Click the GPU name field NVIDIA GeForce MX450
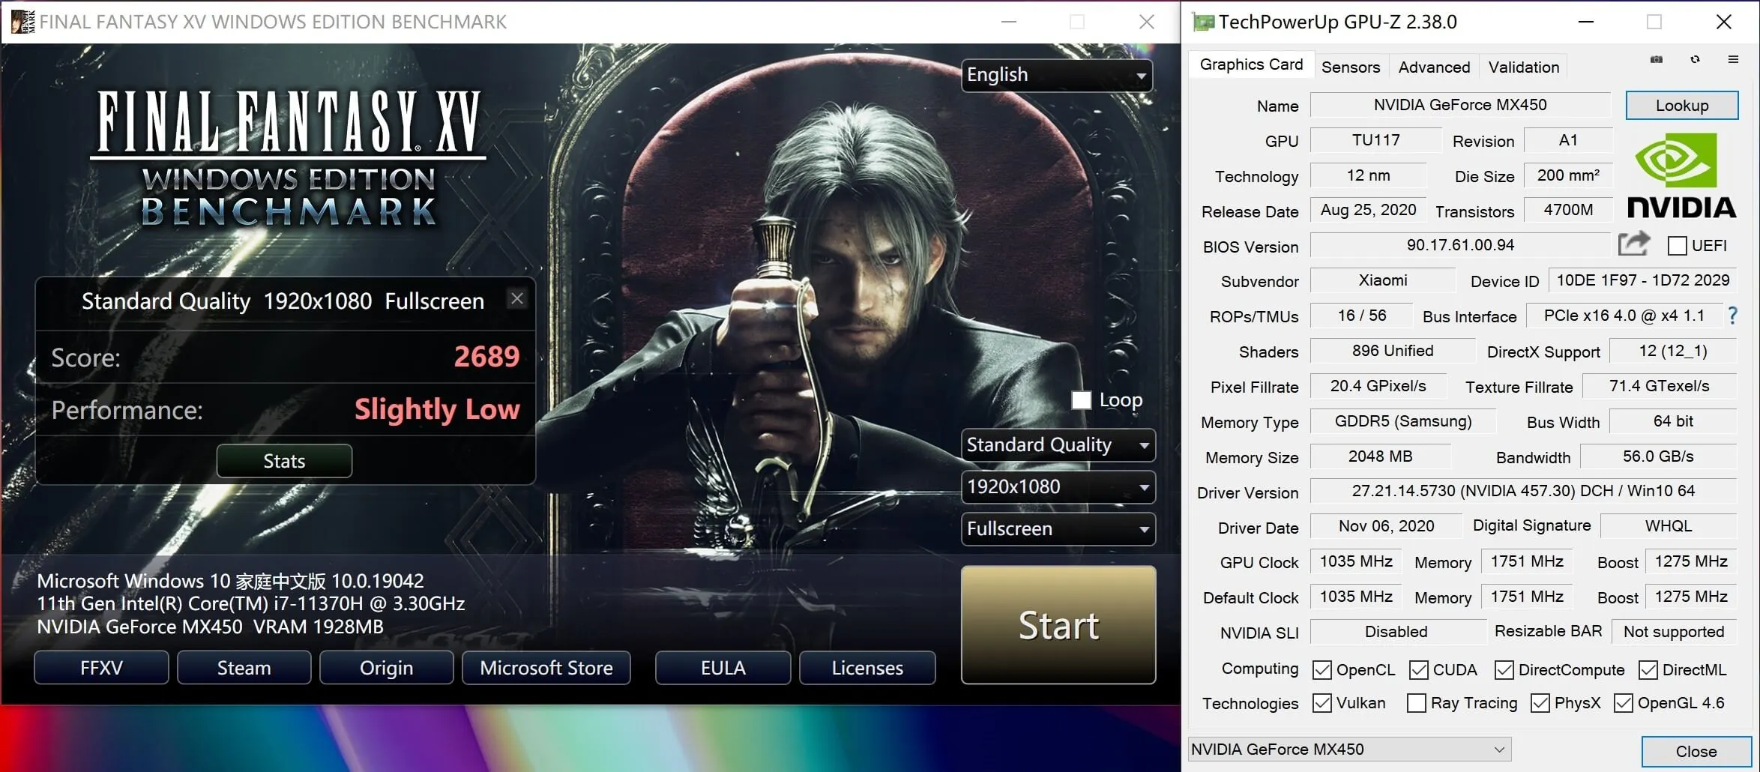 tap(1460, 105)
